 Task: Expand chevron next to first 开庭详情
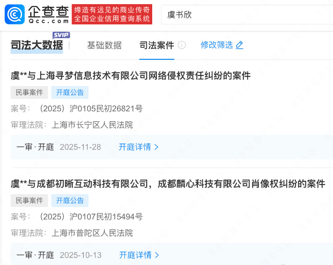pos(156,147)
